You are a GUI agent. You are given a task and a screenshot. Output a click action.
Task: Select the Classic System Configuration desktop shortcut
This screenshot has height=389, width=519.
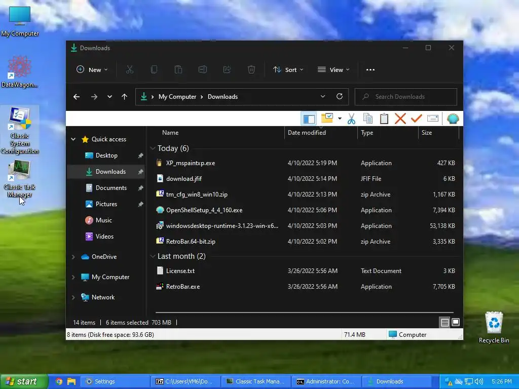coord(20,130)
